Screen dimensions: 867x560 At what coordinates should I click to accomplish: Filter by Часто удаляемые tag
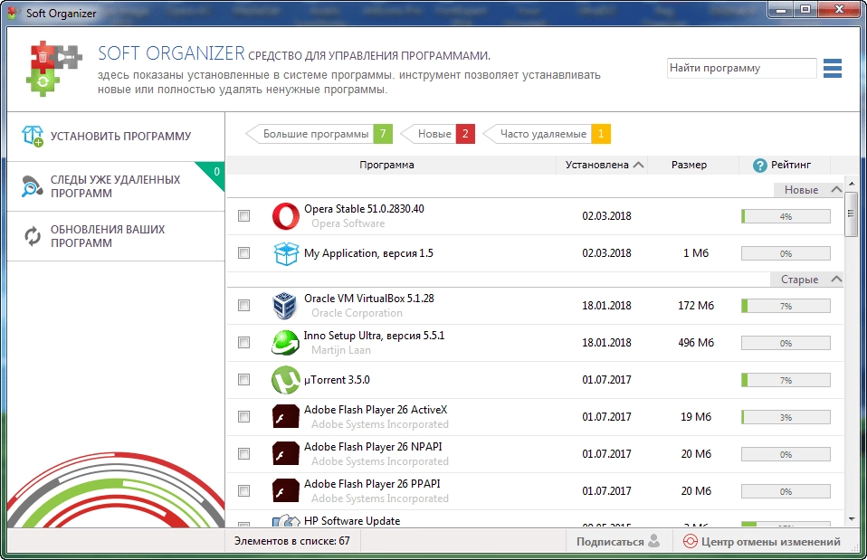click(548, 134)
